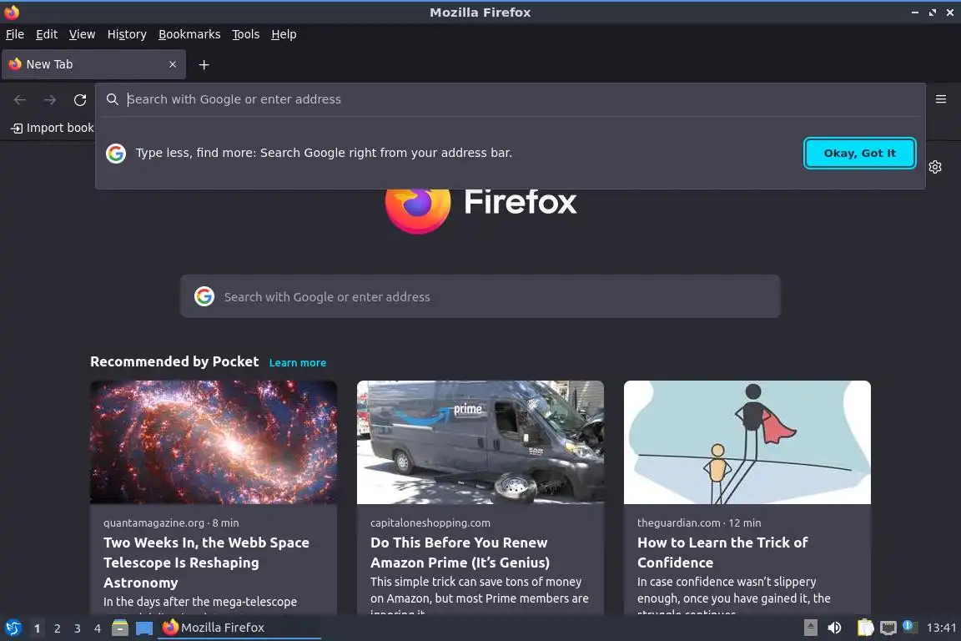The image size is (961, 641).
Task: Open the clipboard manager tray icon
Action: click(x=865, y=628)
